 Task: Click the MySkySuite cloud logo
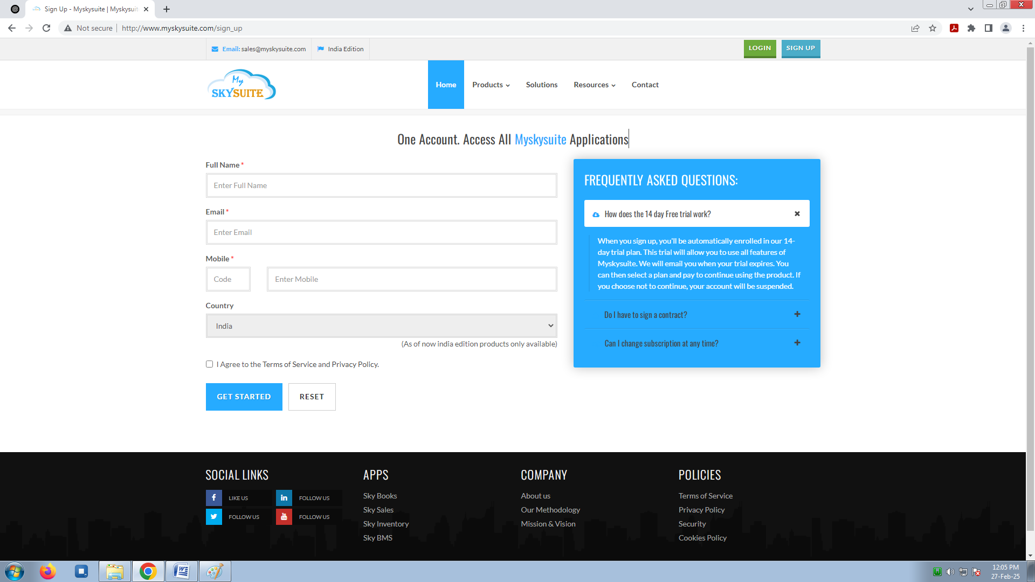[x=241, y=85]
